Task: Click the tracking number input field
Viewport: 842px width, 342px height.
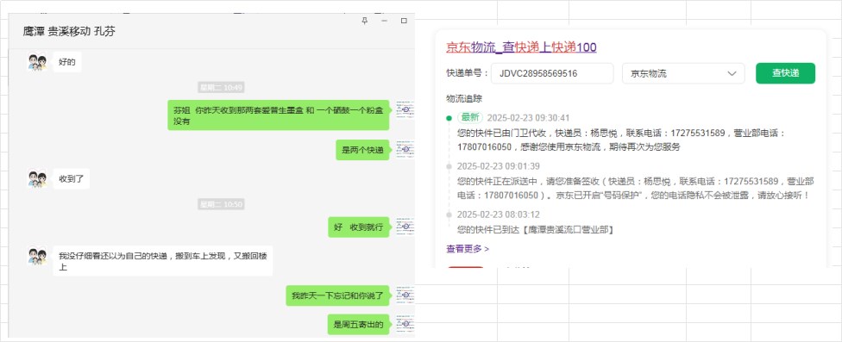Action: click(x=552, y=73)
